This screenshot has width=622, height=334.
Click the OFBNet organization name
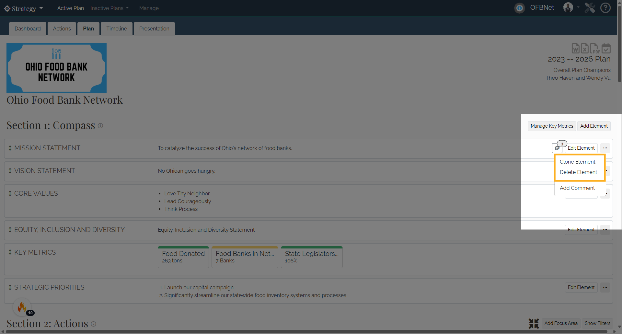(x=542, y=8)
